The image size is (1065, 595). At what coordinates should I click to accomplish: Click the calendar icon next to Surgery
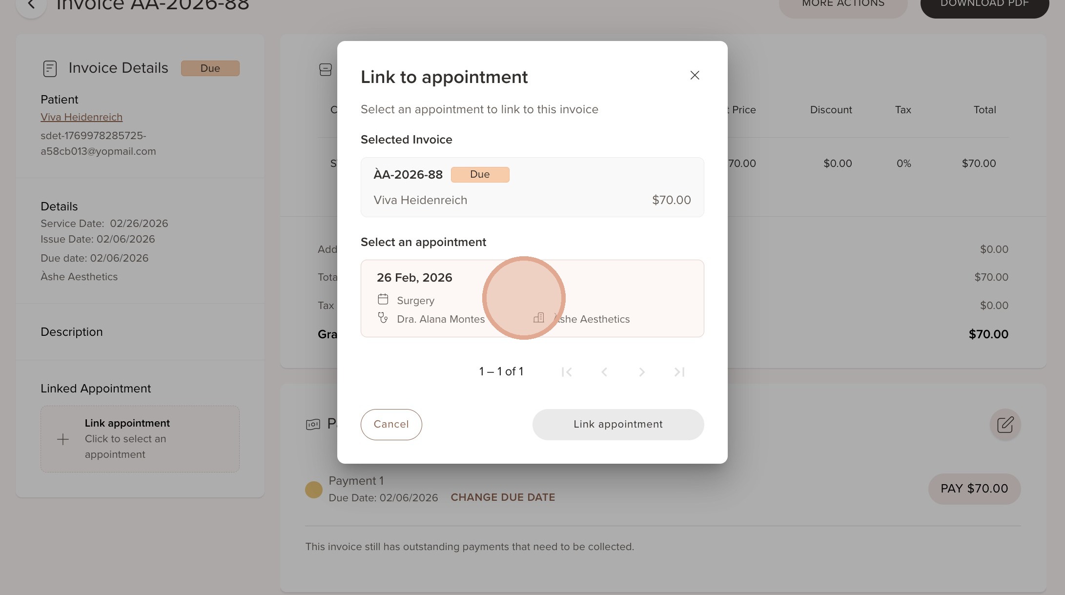click(x=383, y=299)
